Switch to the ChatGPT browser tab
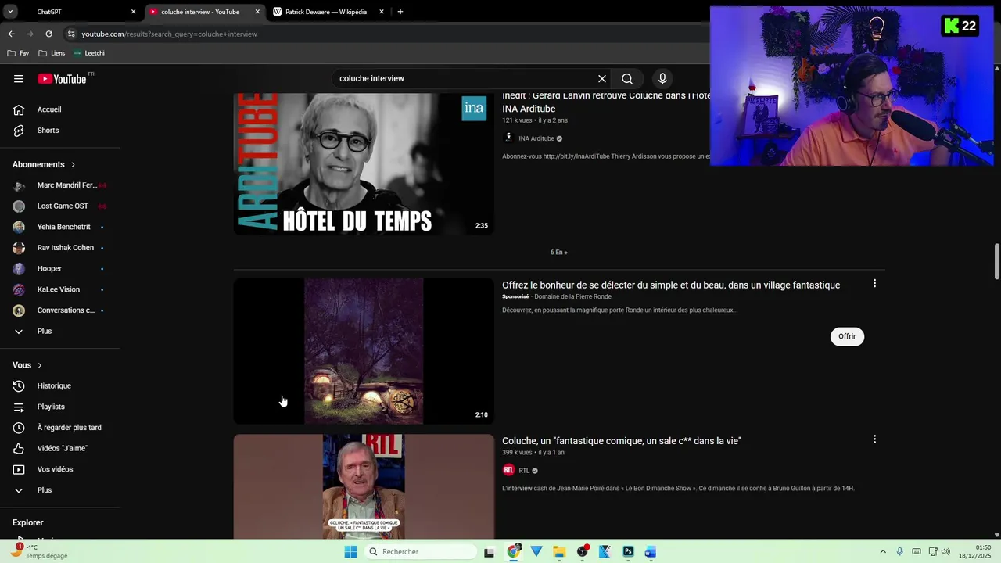This screenshot has width=1001, height=563. pyautogui.click(x=76, y=12)
